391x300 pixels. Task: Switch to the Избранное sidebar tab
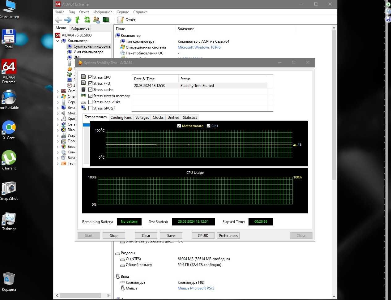point(80,28)
